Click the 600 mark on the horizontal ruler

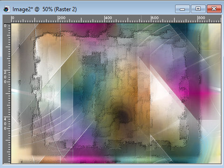click(155, 18)
